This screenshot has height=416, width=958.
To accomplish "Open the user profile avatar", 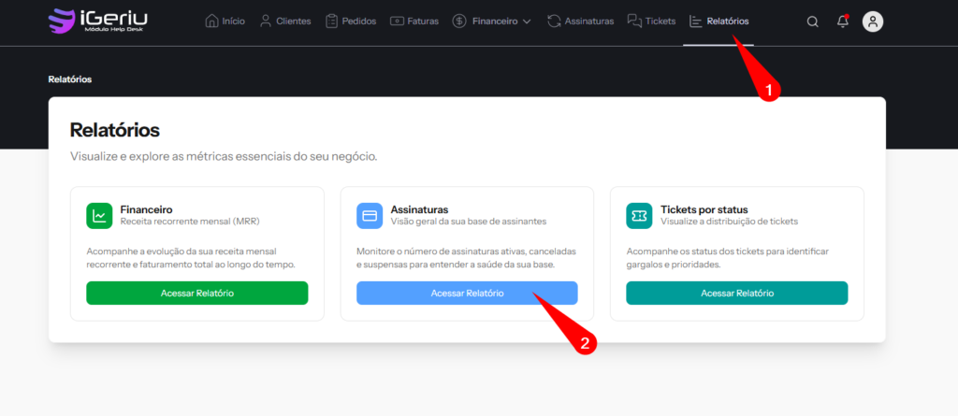I will coord(873,22).
